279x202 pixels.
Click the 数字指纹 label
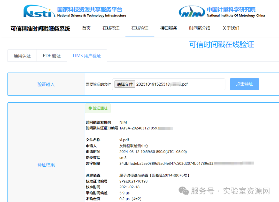93,164
